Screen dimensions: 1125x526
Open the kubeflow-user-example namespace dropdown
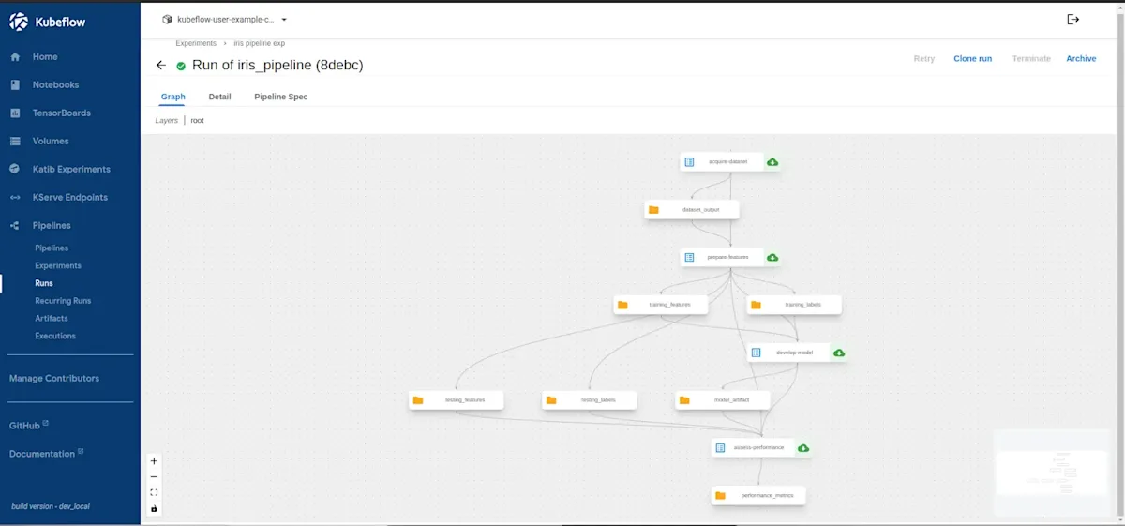point(225,19)
